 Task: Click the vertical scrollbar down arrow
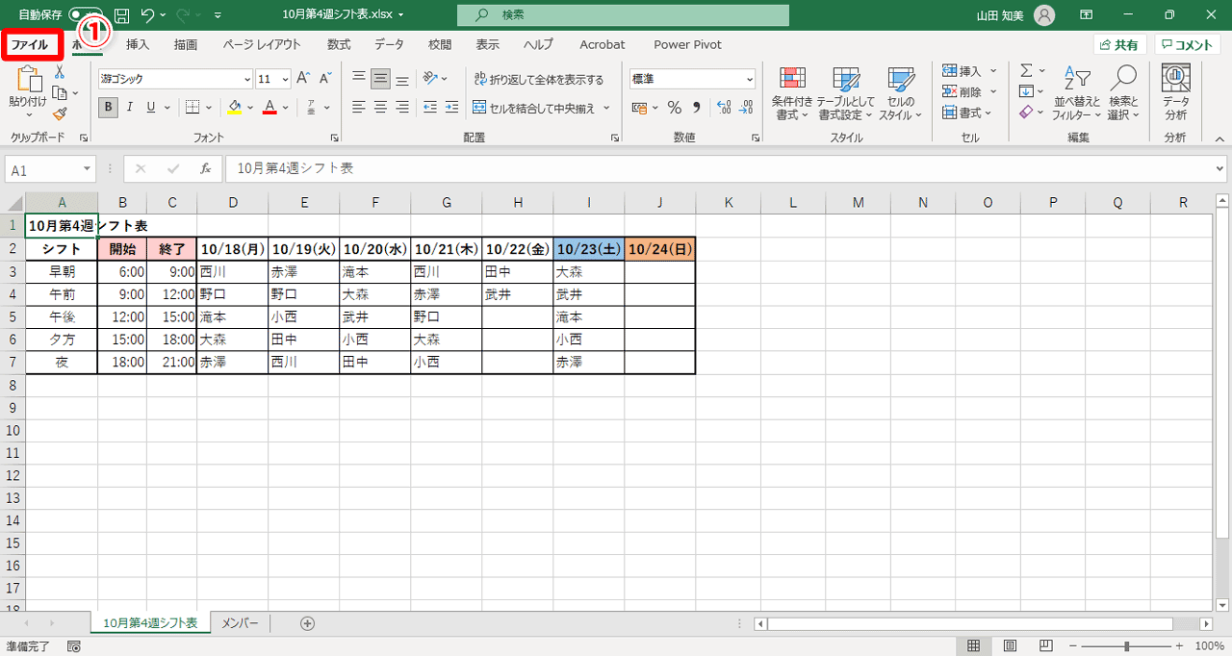pos(1222,605)
